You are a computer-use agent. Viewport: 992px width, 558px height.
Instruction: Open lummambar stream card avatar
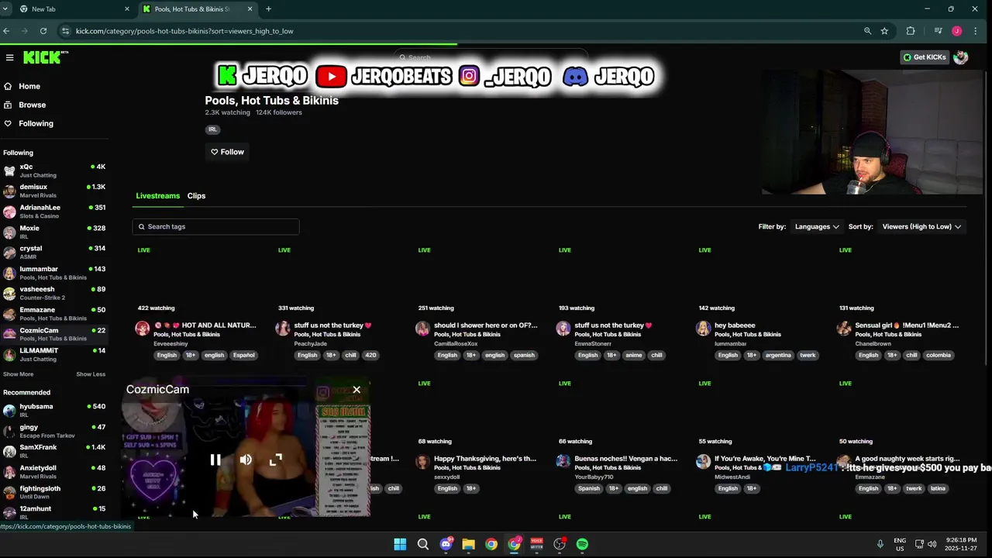(704, 329)
